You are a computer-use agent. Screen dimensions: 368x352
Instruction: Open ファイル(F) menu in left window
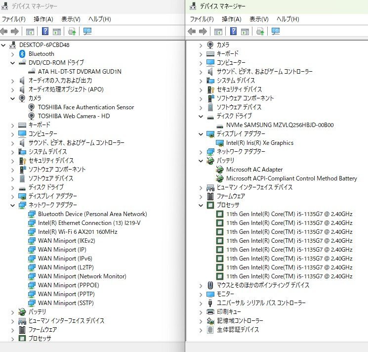click(14, 19)
